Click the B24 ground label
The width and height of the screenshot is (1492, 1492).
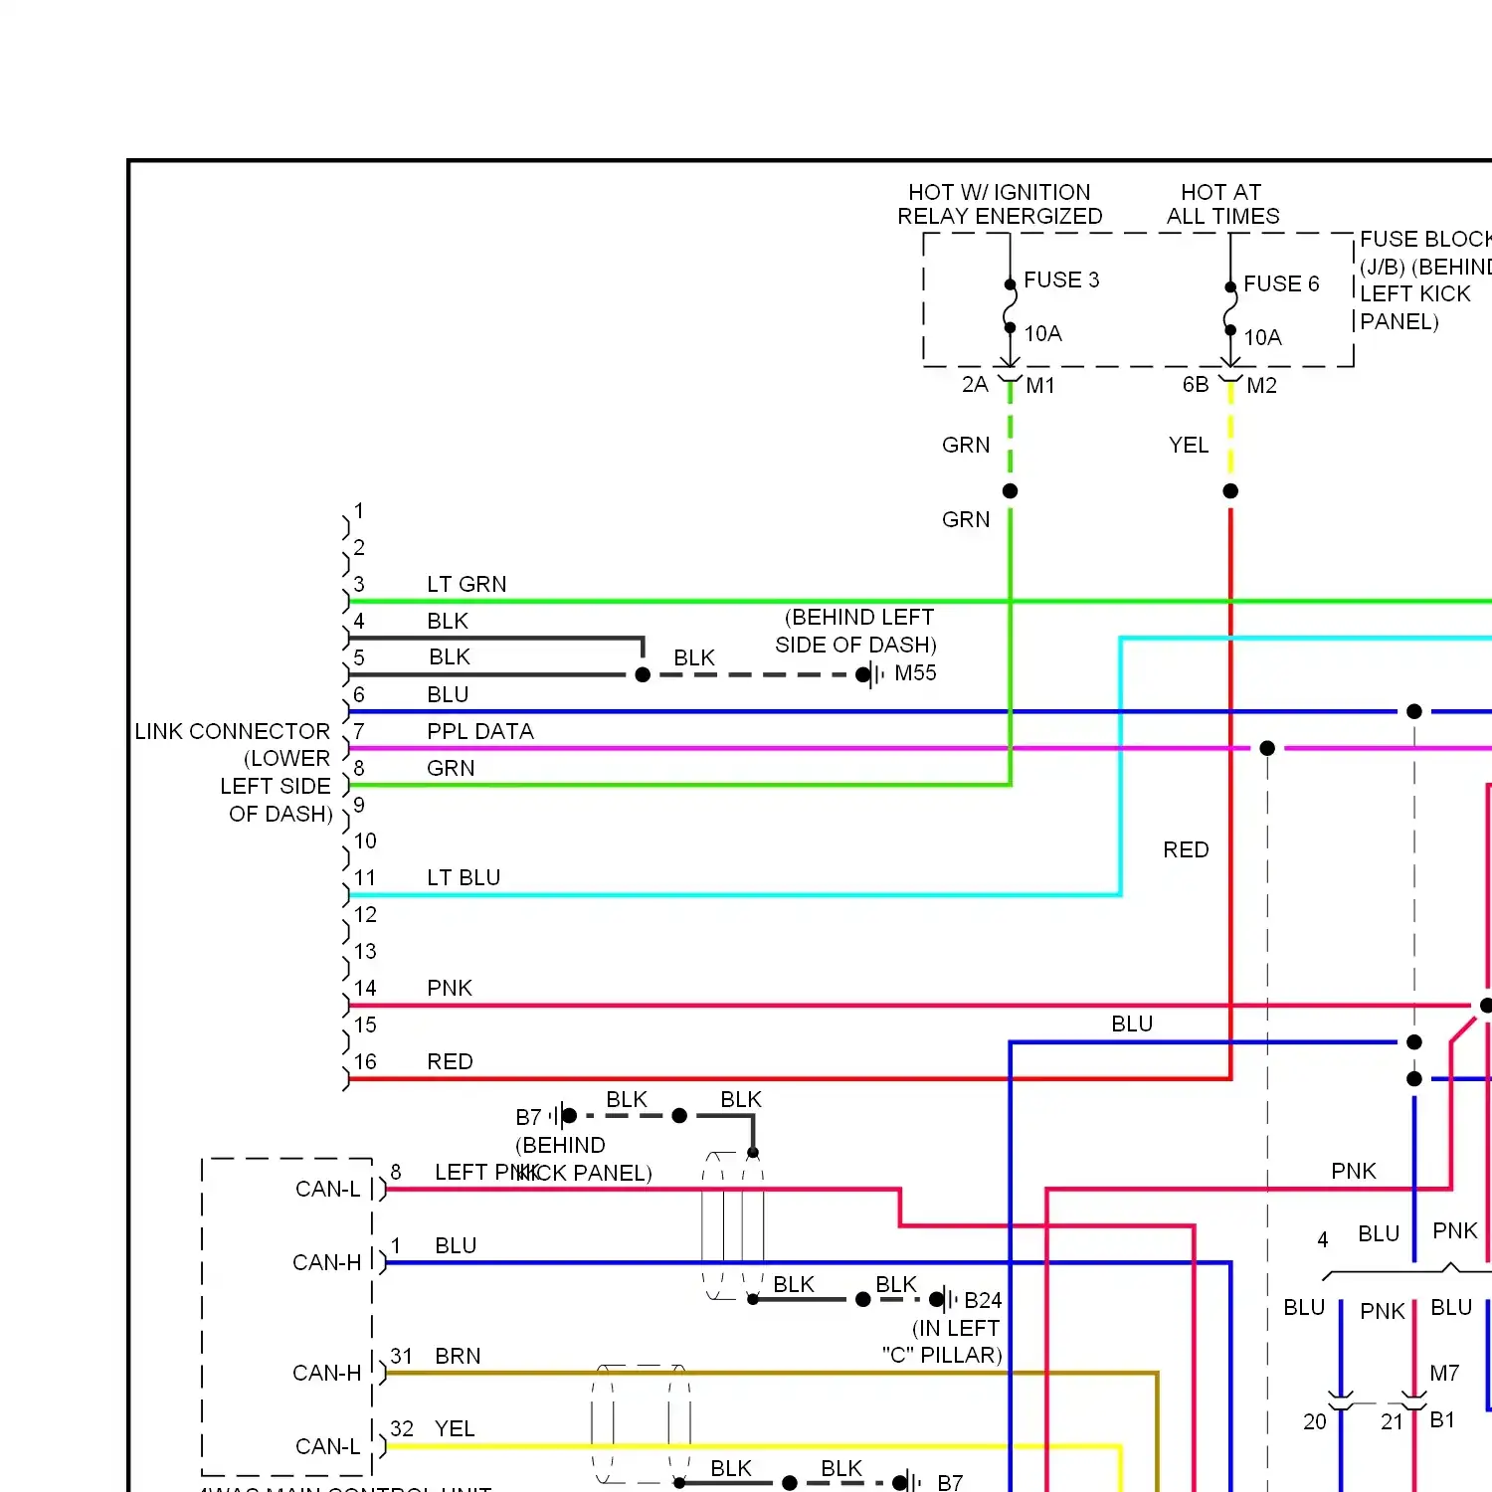(983, 1300)
